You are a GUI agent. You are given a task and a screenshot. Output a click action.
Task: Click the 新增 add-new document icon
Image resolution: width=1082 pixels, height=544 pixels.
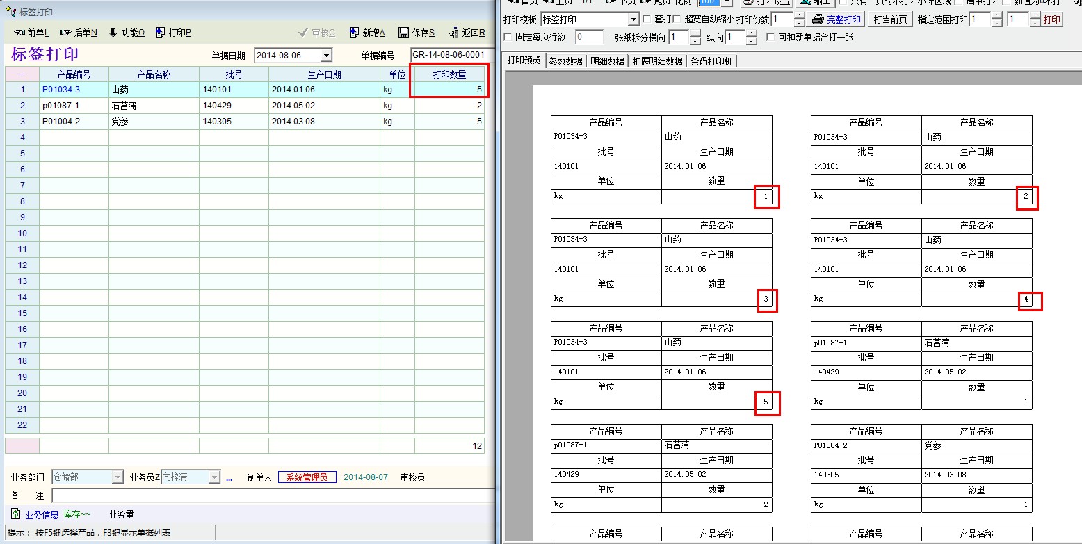[355, 33]
